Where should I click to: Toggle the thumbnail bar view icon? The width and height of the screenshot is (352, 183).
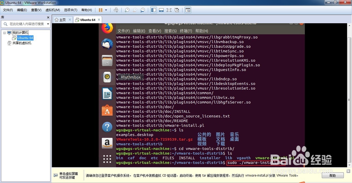[161, 10]
